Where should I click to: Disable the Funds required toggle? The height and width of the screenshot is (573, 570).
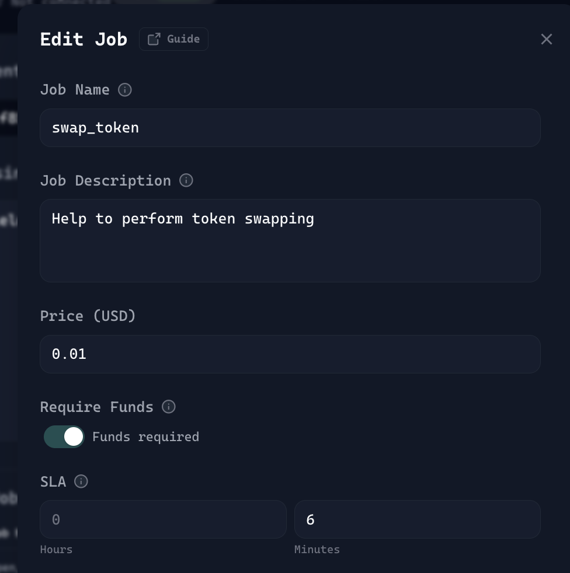point(64,437)
